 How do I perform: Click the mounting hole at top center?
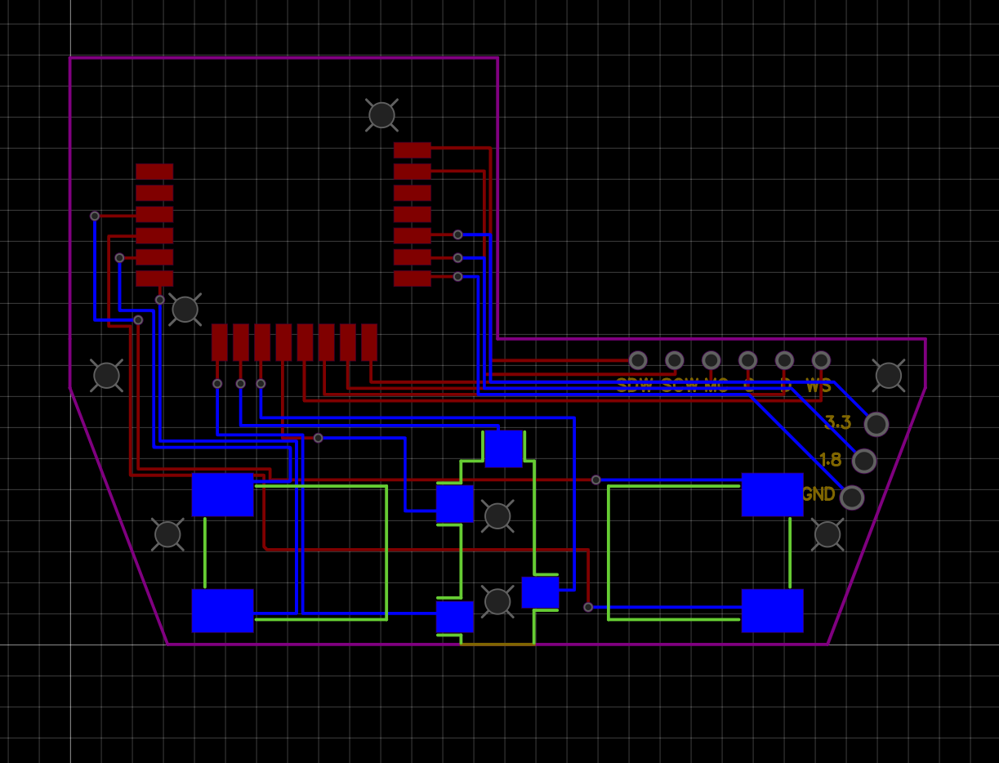coord(381,115)
